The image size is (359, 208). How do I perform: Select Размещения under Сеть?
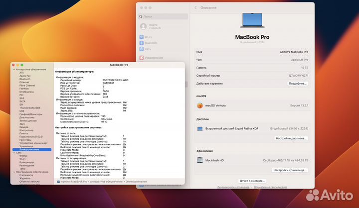[27, 166]
